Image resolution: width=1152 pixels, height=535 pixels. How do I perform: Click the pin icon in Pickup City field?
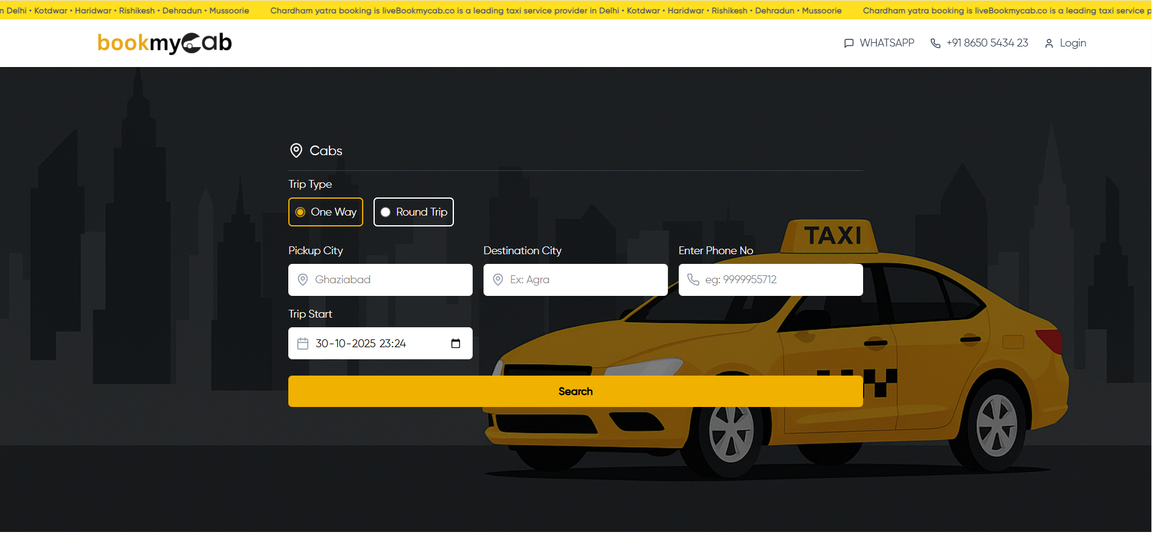[303, 280]
